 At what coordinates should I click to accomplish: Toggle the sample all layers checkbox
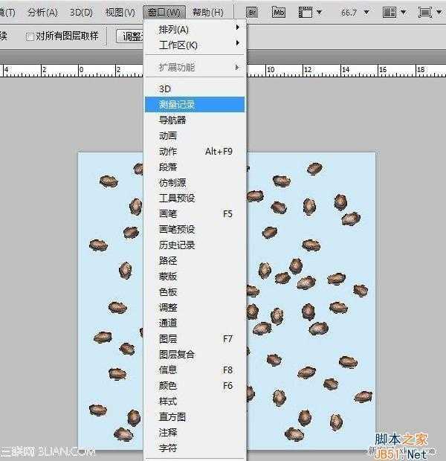[30, 36]
